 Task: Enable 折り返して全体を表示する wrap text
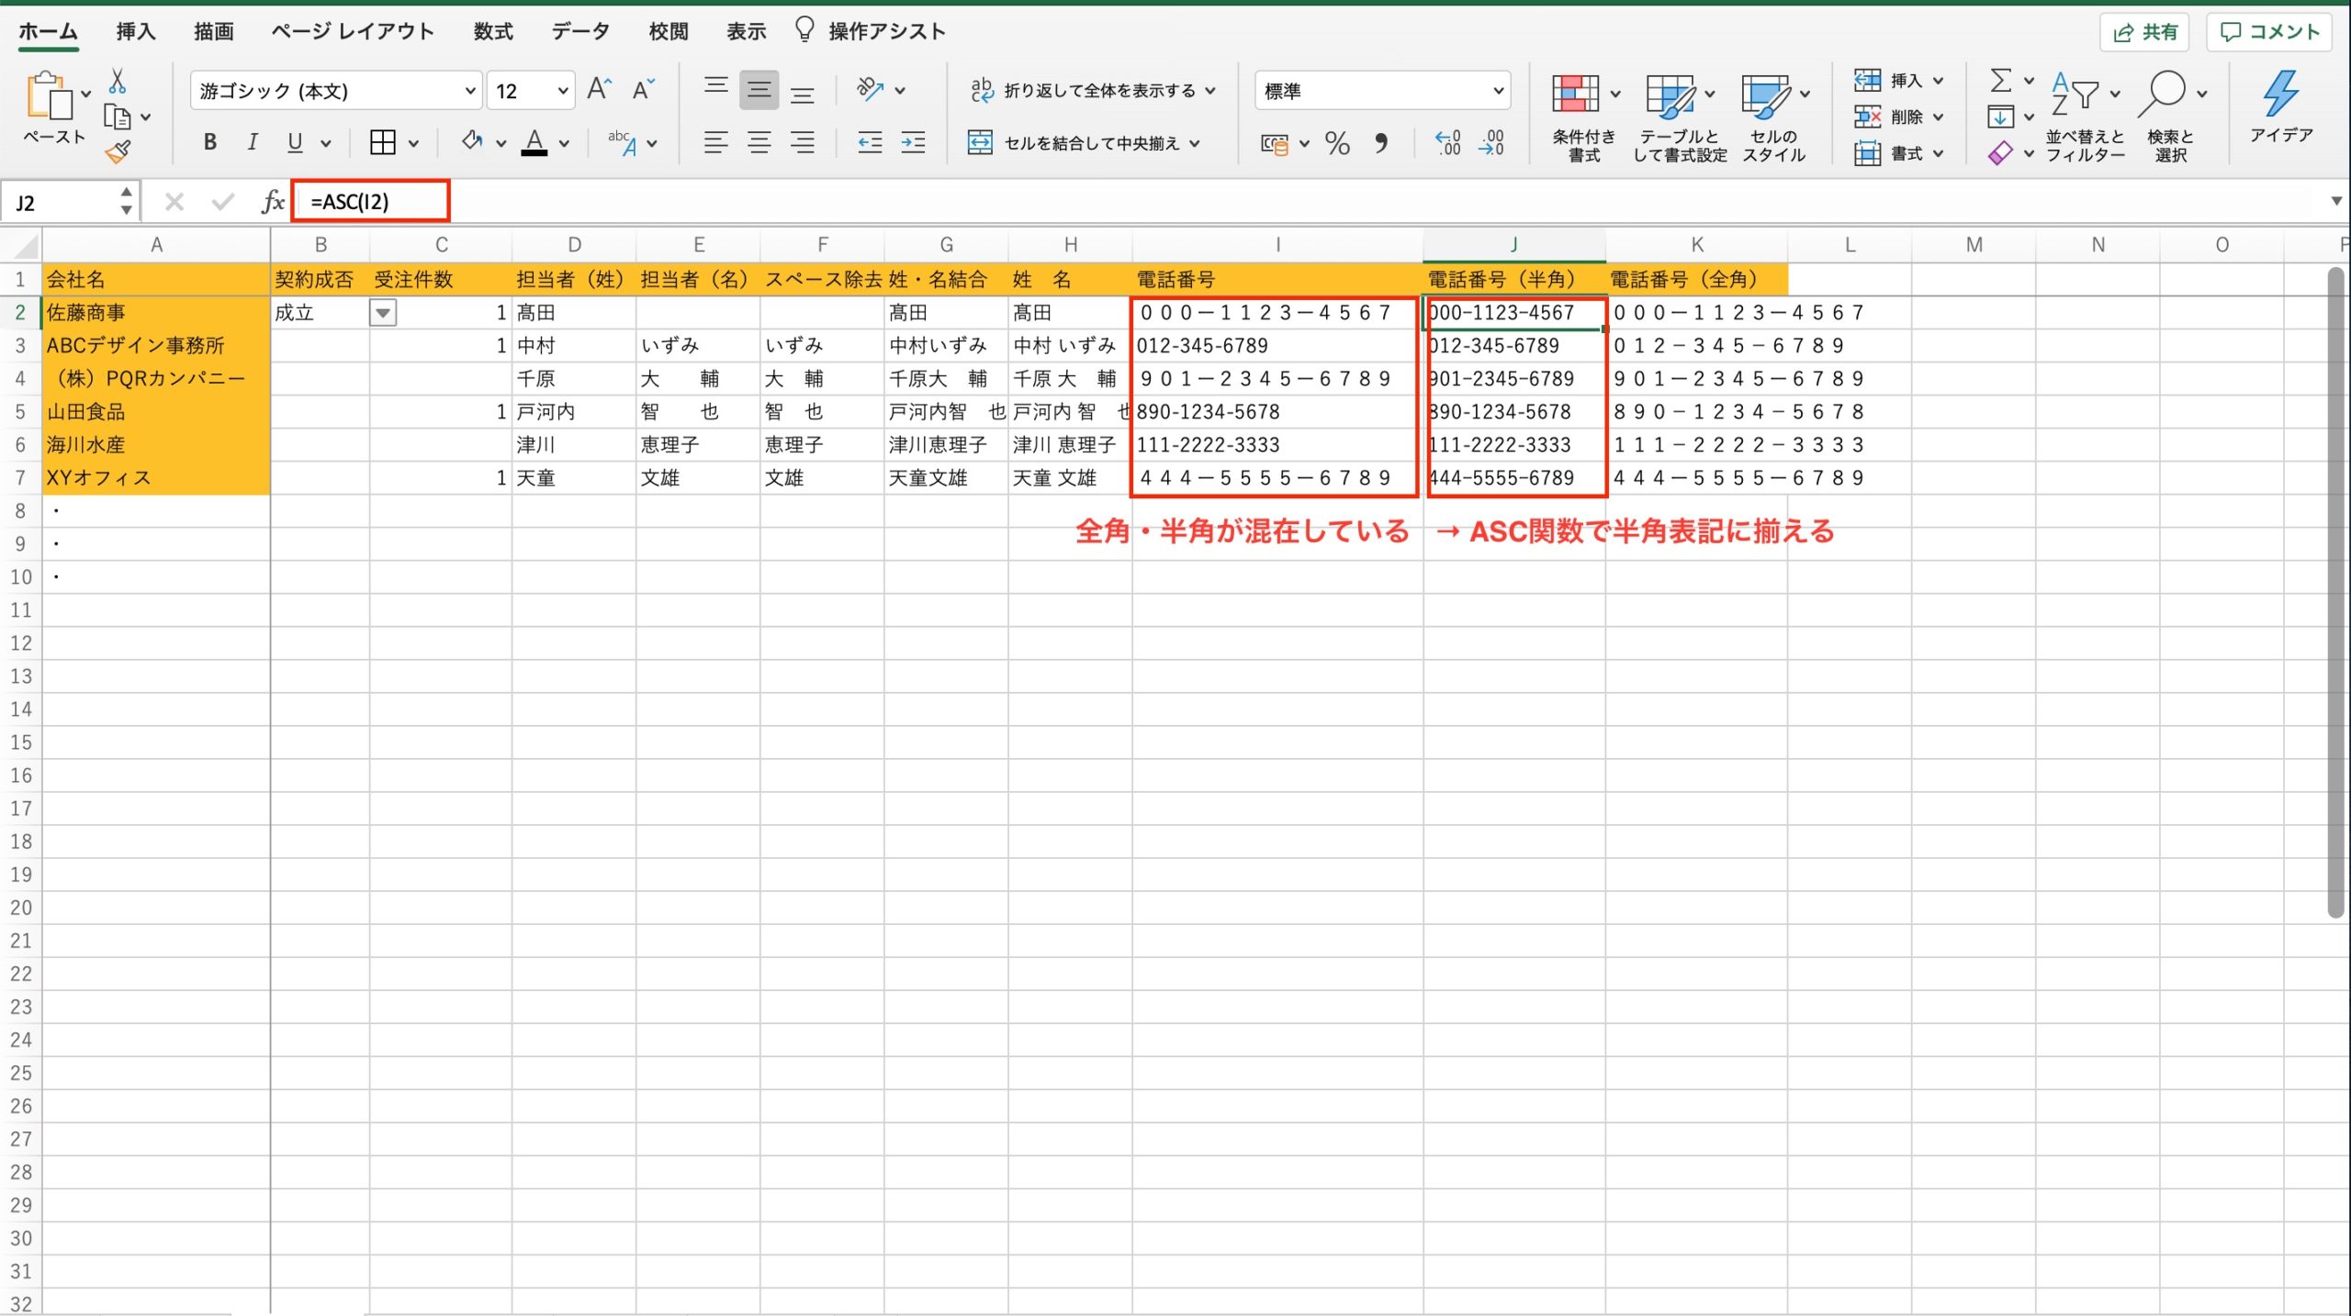pos(1084,90)
